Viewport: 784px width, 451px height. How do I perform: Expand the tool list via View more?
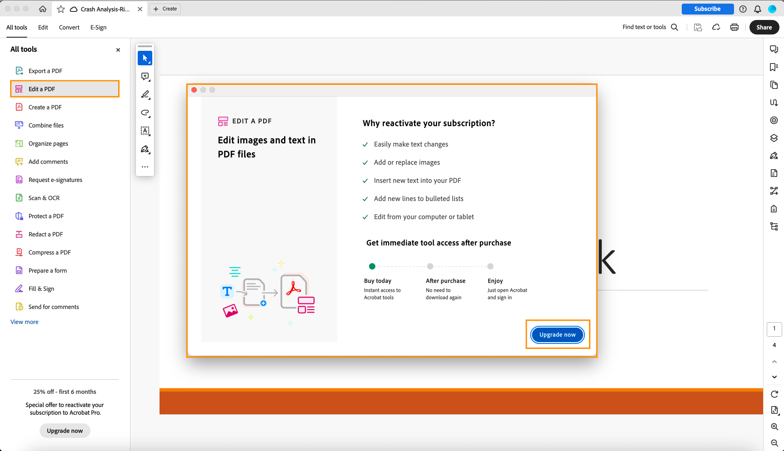pos(24,322)
